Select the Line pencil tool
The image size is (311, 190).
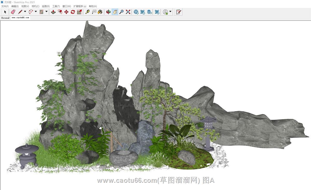coord(20,12)
